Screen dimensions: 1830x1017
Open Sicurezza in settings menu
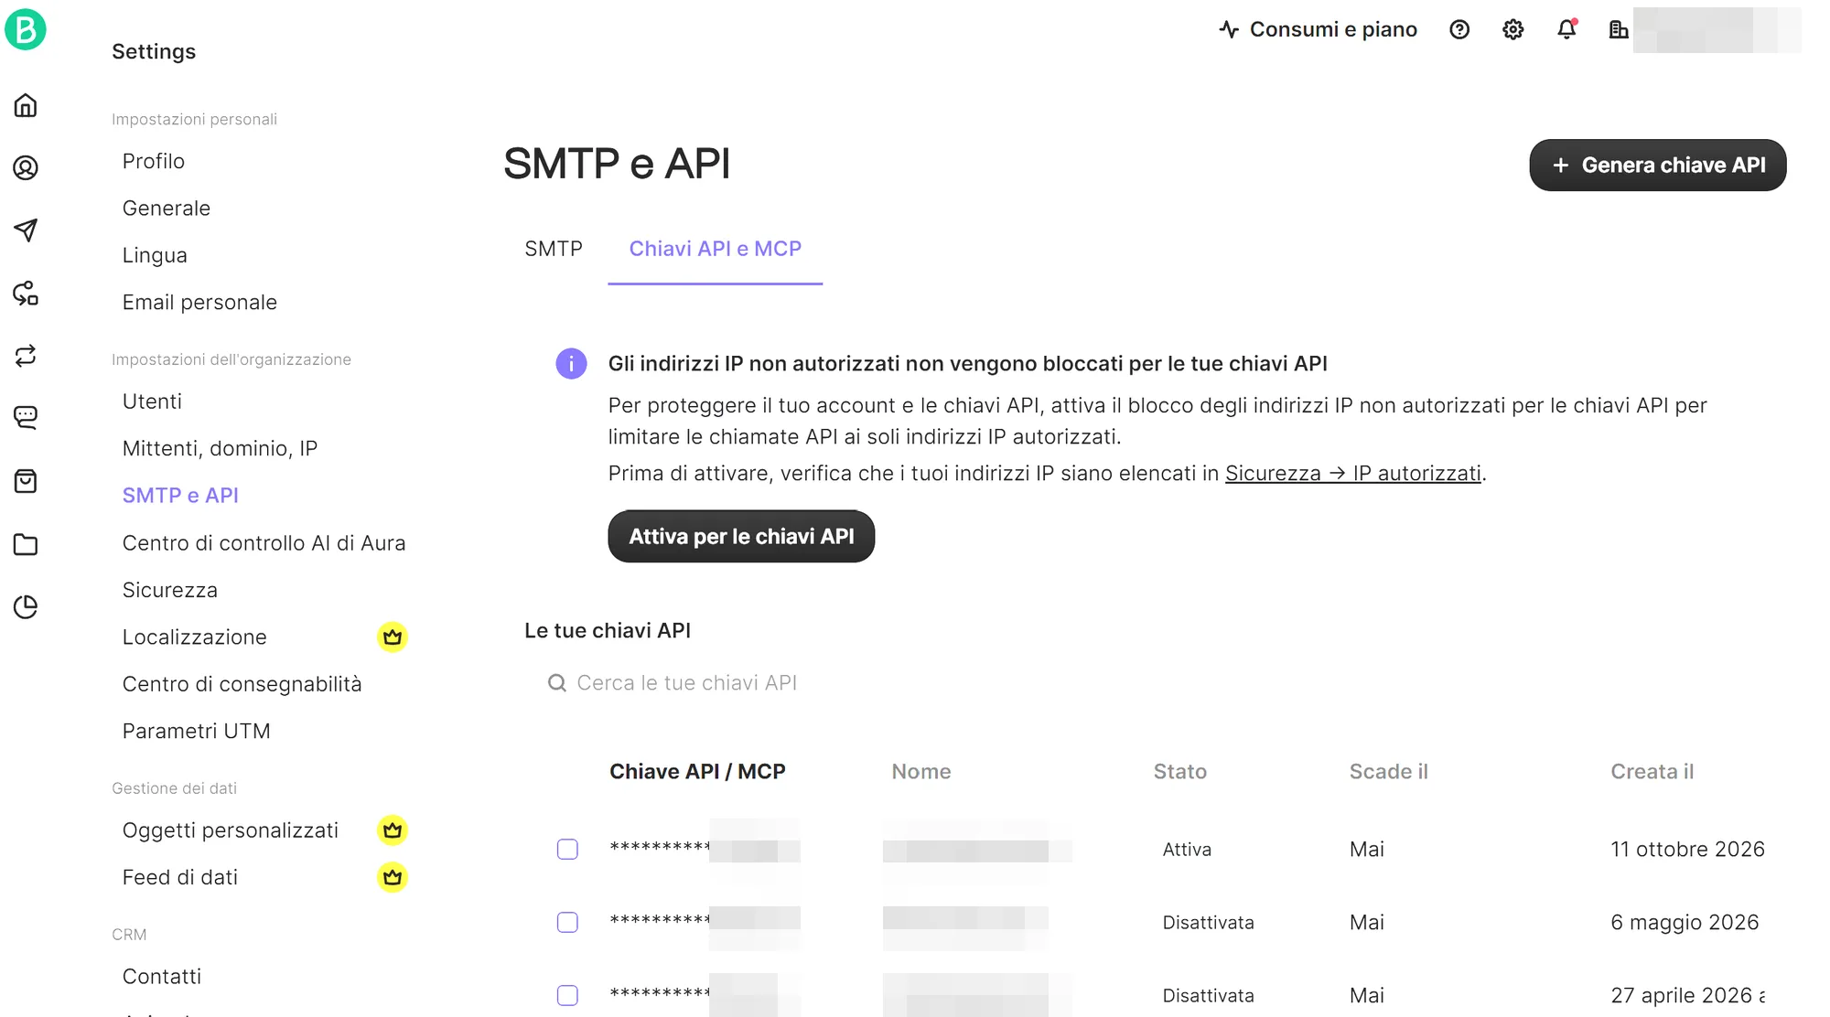pos(170,590)
